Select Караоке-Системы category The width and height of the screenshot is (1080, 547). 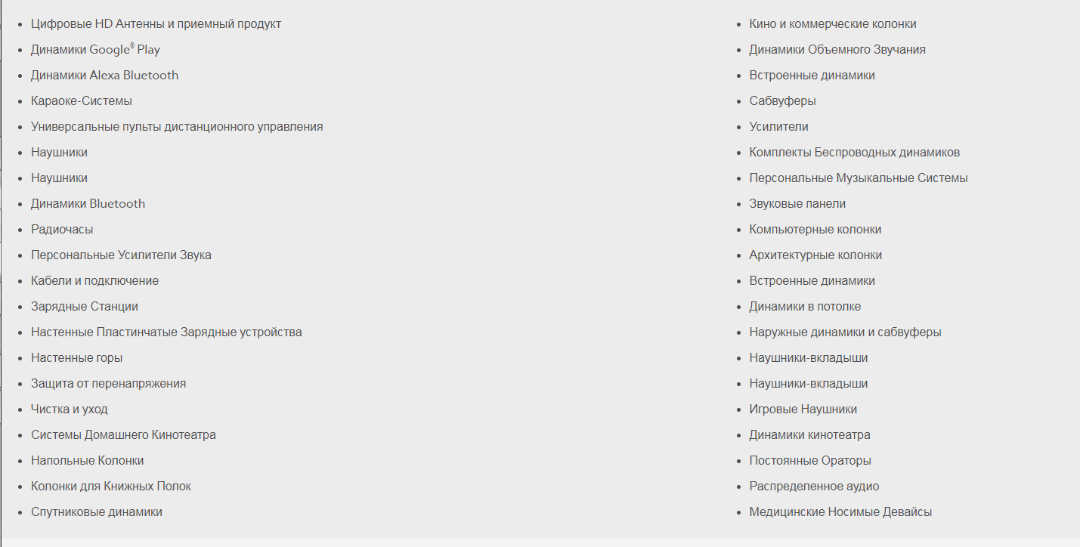(x=82, y=101)
